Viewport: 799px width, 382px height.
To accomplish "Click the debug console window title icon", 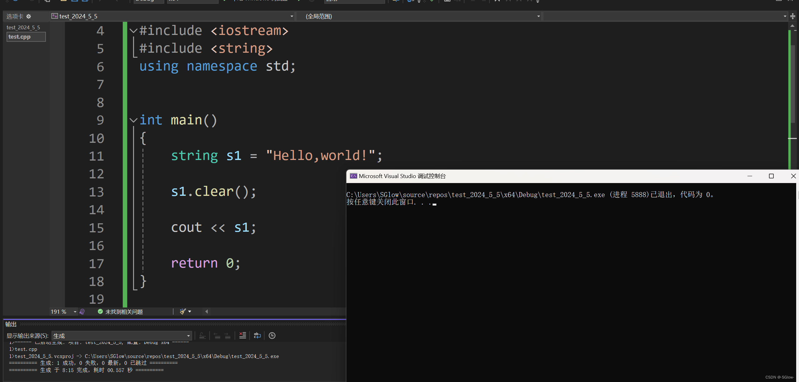I will [353, 176].
